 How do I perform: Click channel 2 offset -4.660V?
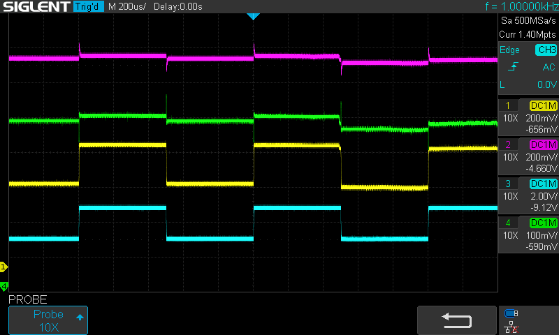(x=541, y=168)
